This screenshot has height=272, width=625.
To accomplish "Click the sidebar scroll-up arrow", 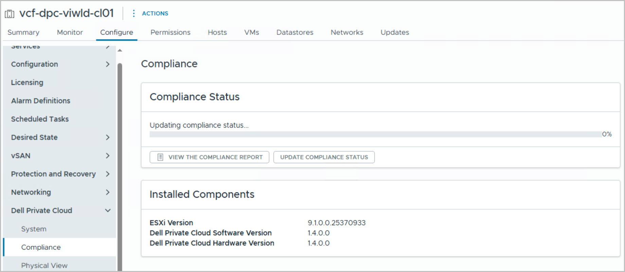I will (120, 50).
